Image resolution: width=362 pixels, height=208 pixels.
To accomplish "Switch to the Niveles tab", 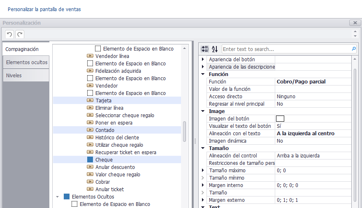I will 26,75.
